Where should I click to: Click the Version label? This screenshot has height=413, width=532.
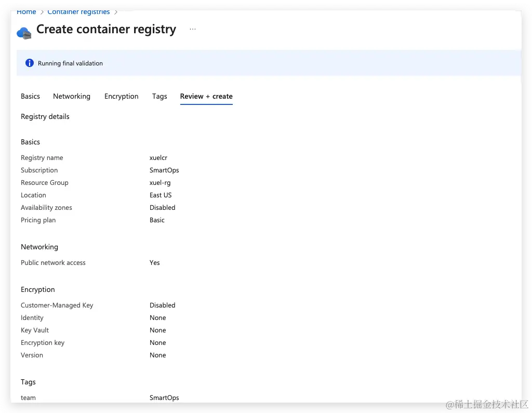pyautogui.click(x=32, y=355)
